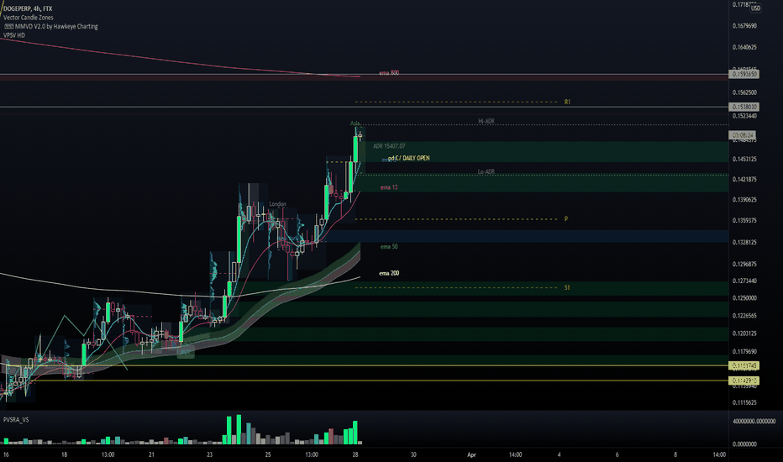The width and height of the screenshot is (783, 462).
Task: Select the Vector Candle Zones indicator label
Action: tap(29, 18)
